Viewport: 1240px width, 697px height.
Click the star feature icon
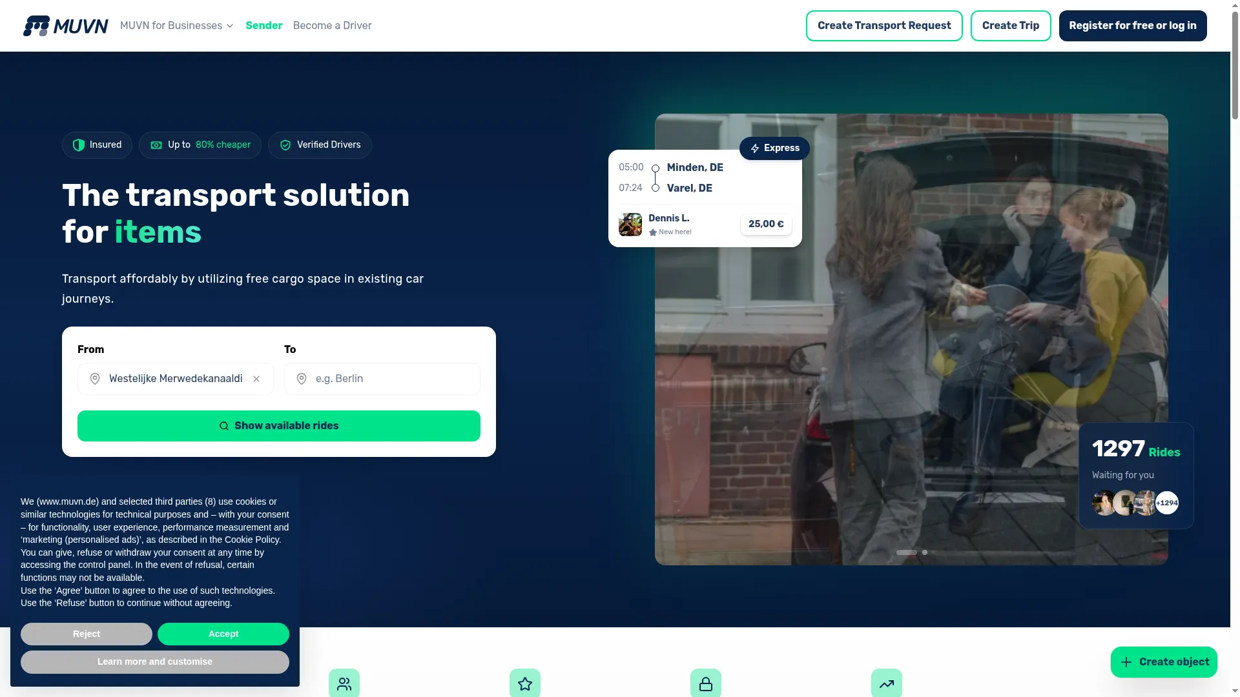(x=525, y=683)
